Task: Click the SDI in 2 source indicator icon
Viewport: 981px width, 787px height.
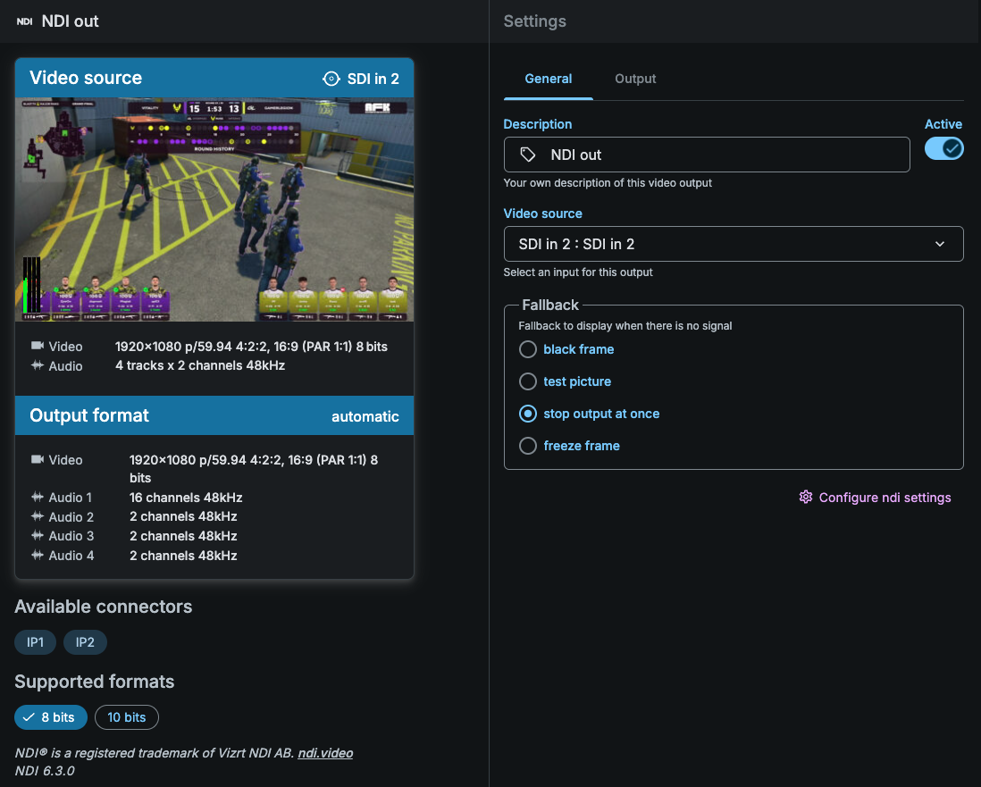Action: point(331,78)
